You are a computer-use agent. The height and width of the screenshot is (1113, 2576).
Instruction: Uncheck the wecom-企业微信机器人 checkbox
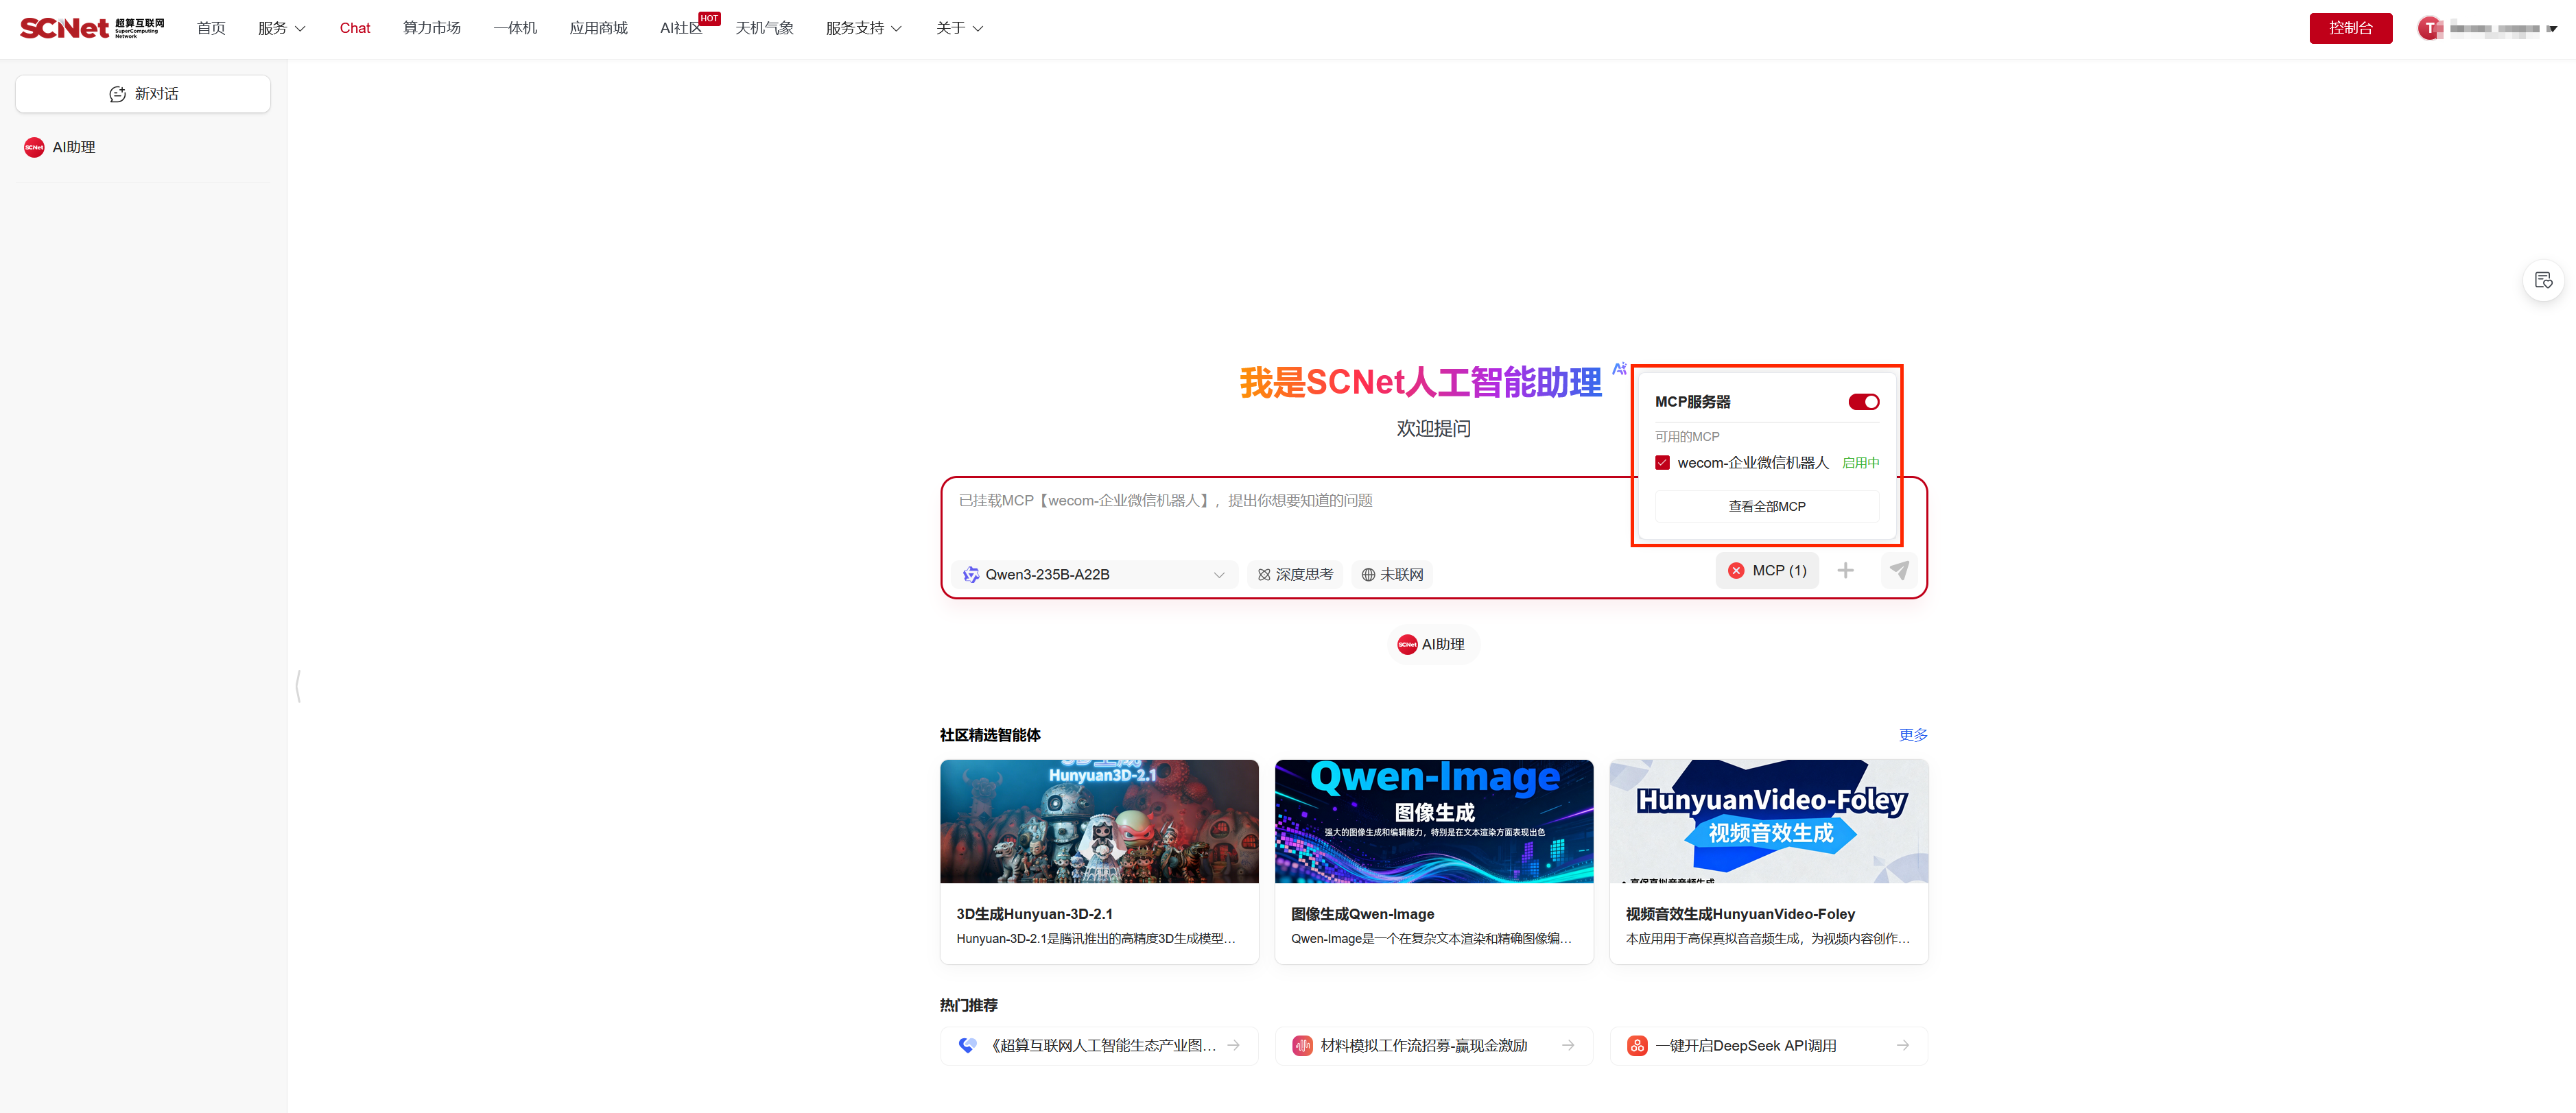click(x=1662, y=463)
